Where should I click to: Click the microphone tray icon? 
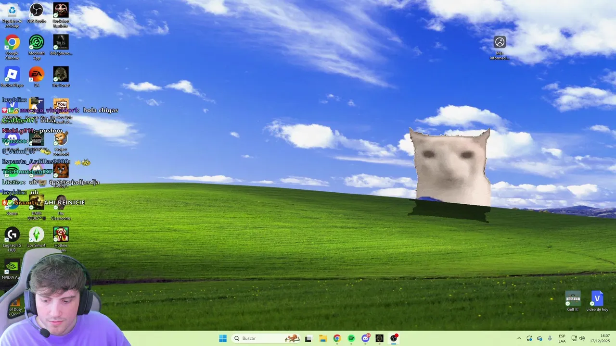(x=550, y=338)
